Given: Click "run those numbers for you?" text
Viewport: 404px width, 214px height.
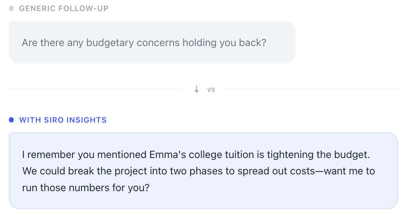Looking at the screenshot, I should point(86,188).
